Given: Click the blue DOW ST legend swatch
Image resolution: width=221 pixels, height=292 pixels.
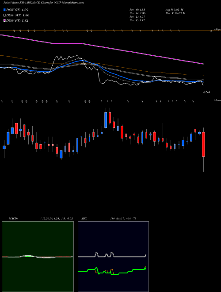Looking at the screenshot, I should (4, 10).
